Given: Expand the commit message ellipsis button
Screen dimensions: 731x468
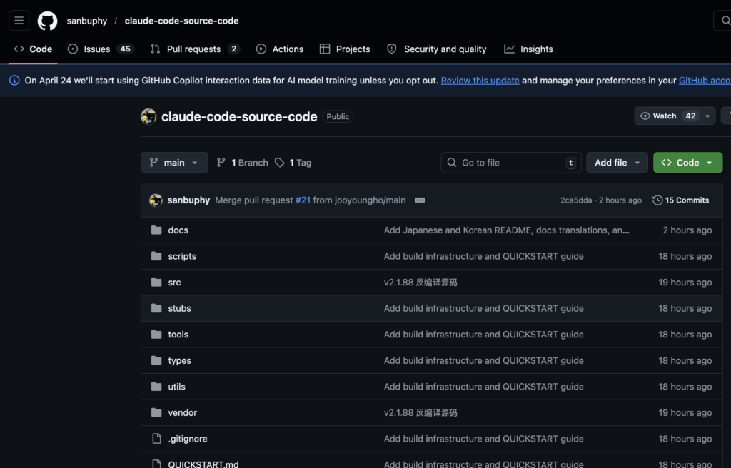Looking at the screenshot, I should tap(420, 200).
